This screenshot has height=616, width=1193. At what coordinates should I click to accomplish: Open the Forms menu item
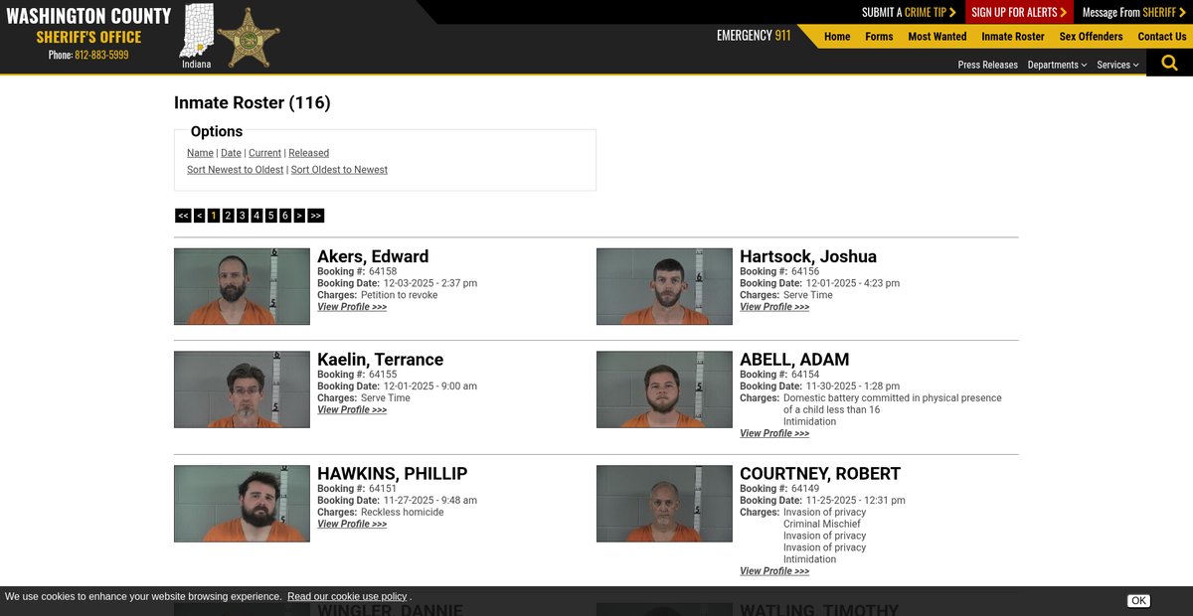point(879,37)
